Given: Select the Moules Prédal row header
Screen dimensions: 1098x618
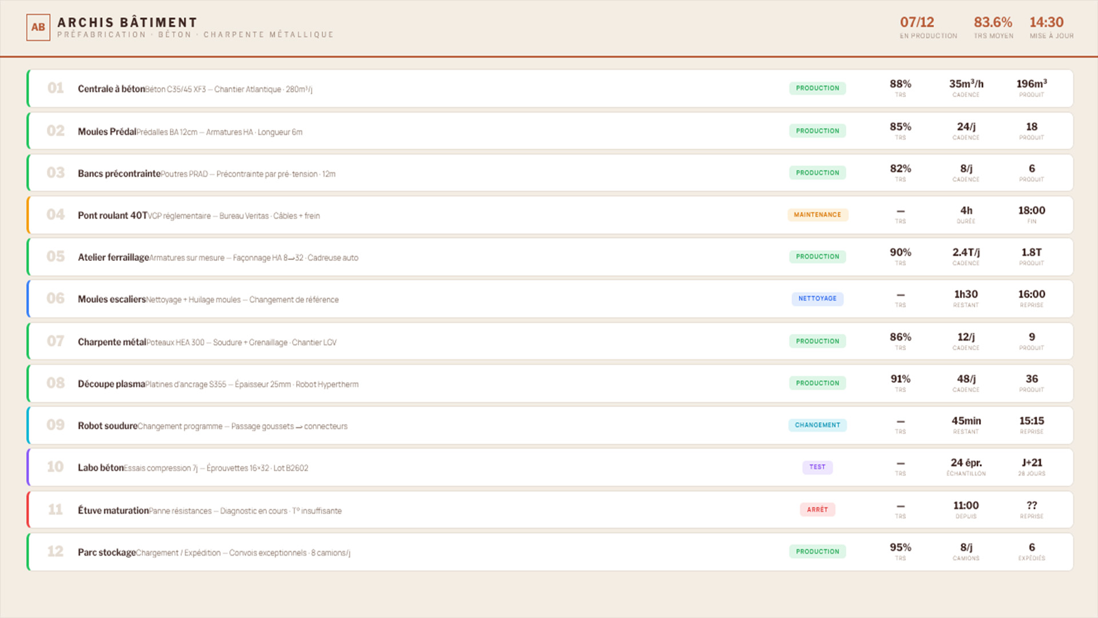Looking at the screenshot, I should tap(106, 130).
